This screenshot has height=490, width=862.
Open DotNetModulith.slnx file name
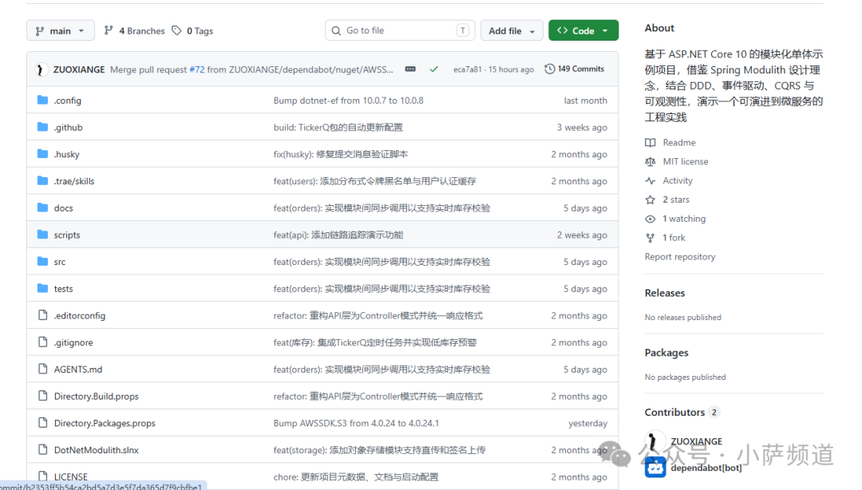pyautogui.click(x=97, y=450)
